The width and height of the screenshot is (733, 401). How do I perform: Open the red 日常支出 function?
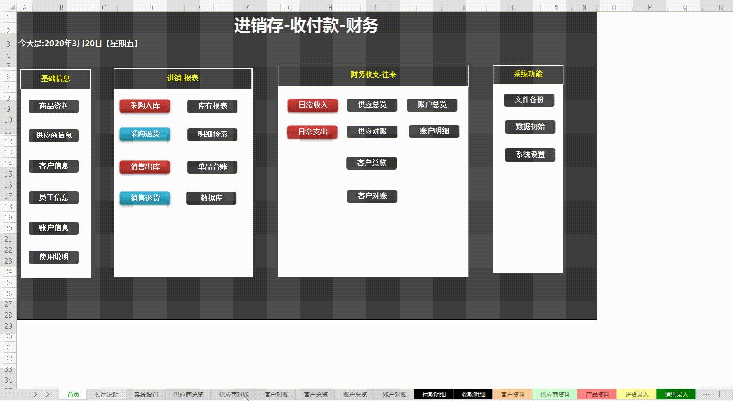tap(312, 132)
